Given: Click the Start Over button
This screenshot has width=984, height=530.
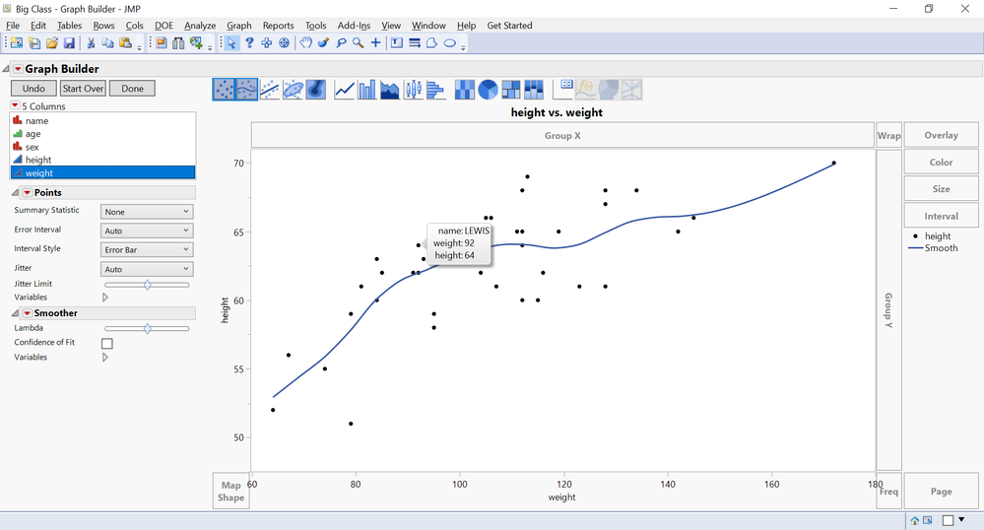Looking at the screenshot, I should point(83,89).
